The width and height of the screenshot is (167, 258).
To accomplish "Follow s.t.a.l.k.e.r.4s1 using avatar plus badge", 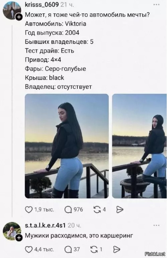I will [19, 238].
